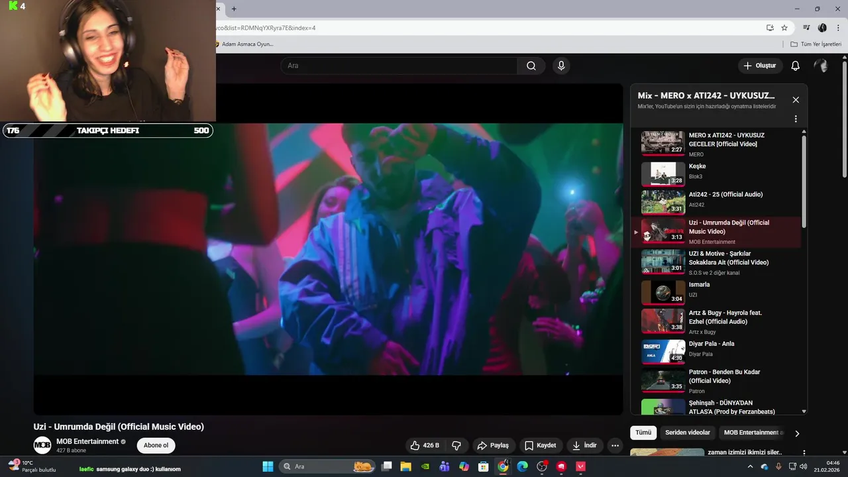Open Microsoft Edge from taskbar
The height and width of the screenshot is (477, 848).
pos(522,466)
